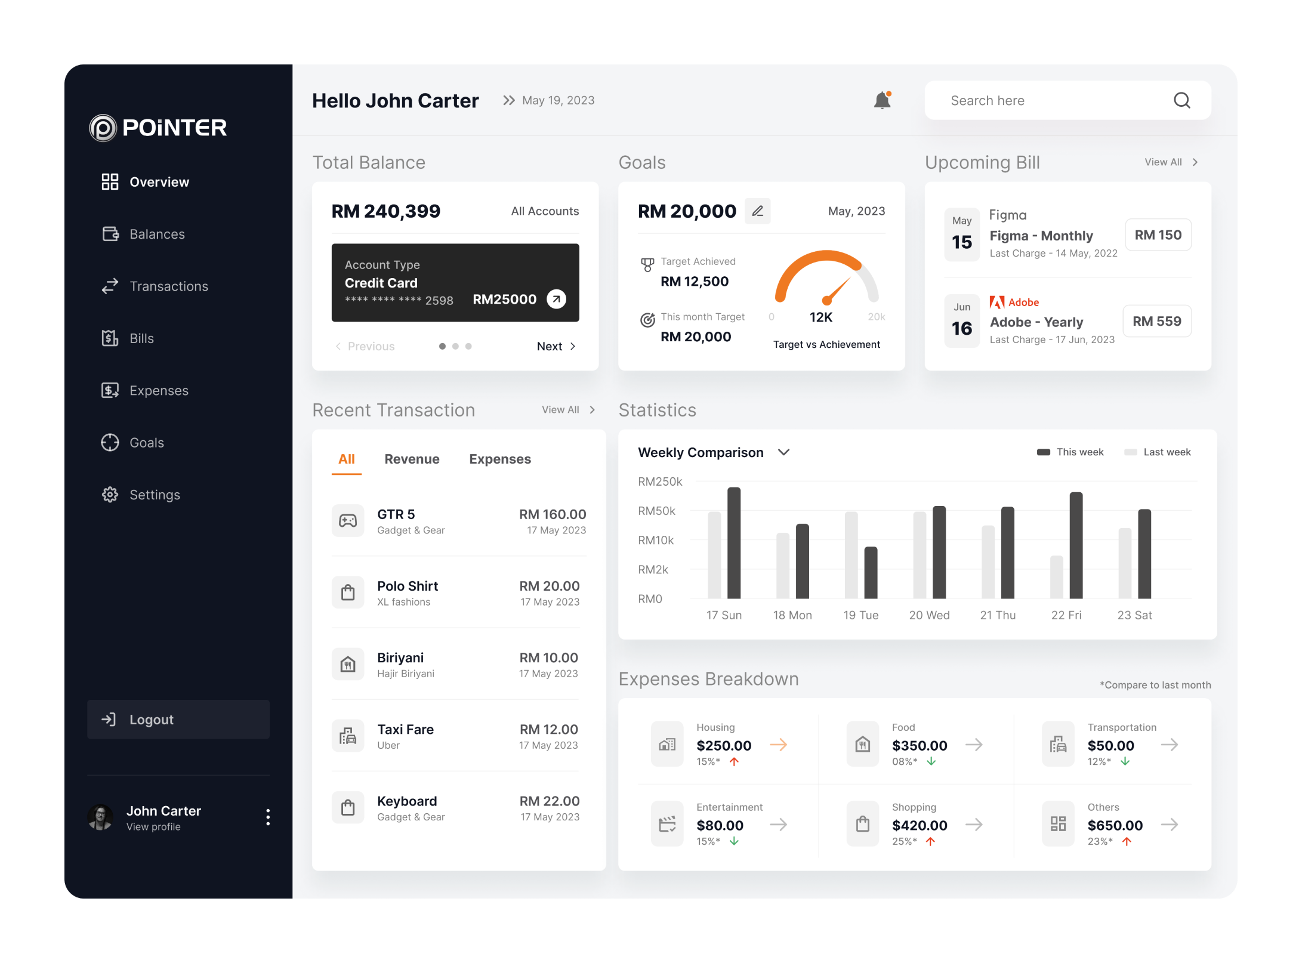Click the notification bell icon

click(882, 100)
